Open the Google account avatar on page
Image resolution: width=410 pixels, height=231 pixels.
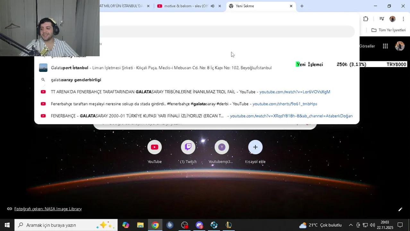[x=400, y=46]
